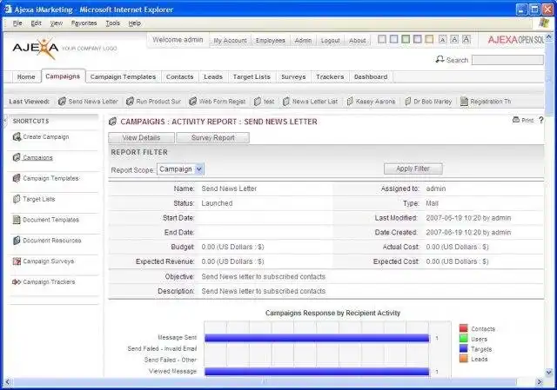Click View Details button
Screen dimensions: 557x390
tap(141, 137)
